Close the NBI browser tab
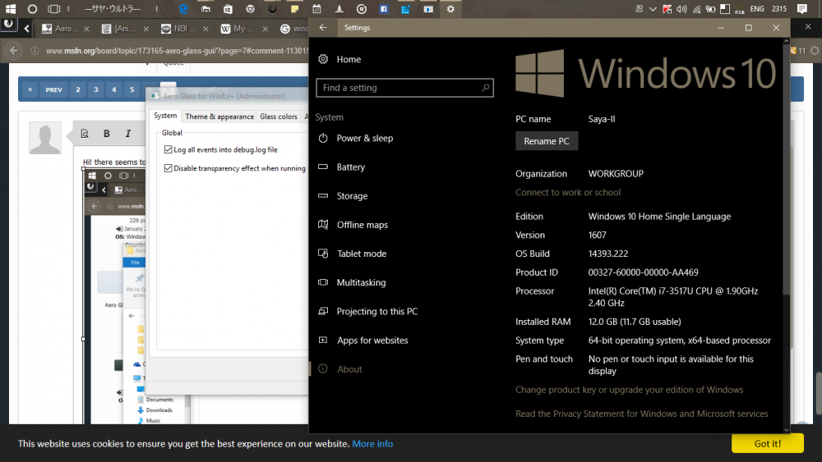This screenshot has width=822, height=462. 205,29
